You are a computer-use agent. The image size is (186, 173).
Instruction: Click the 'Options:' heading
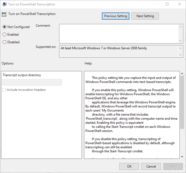8,63
